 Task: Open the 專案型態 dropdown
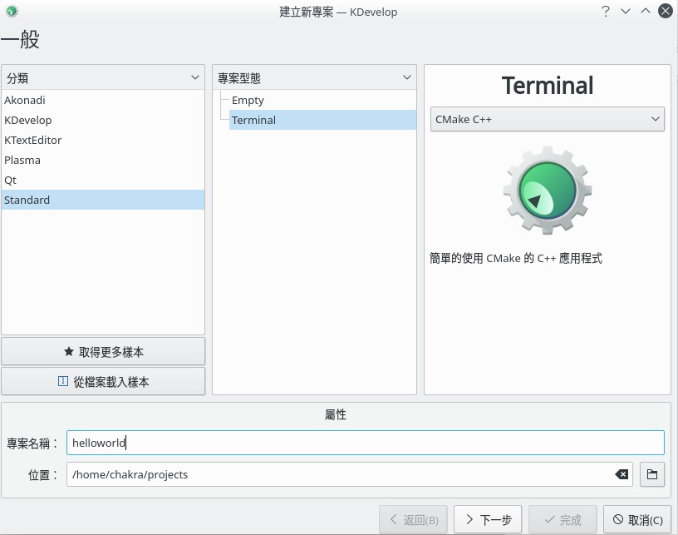click(x=406, y=77)
